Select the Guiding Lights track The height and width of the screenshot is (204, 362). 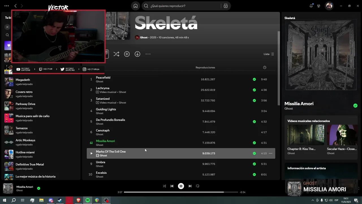(106, 109)
